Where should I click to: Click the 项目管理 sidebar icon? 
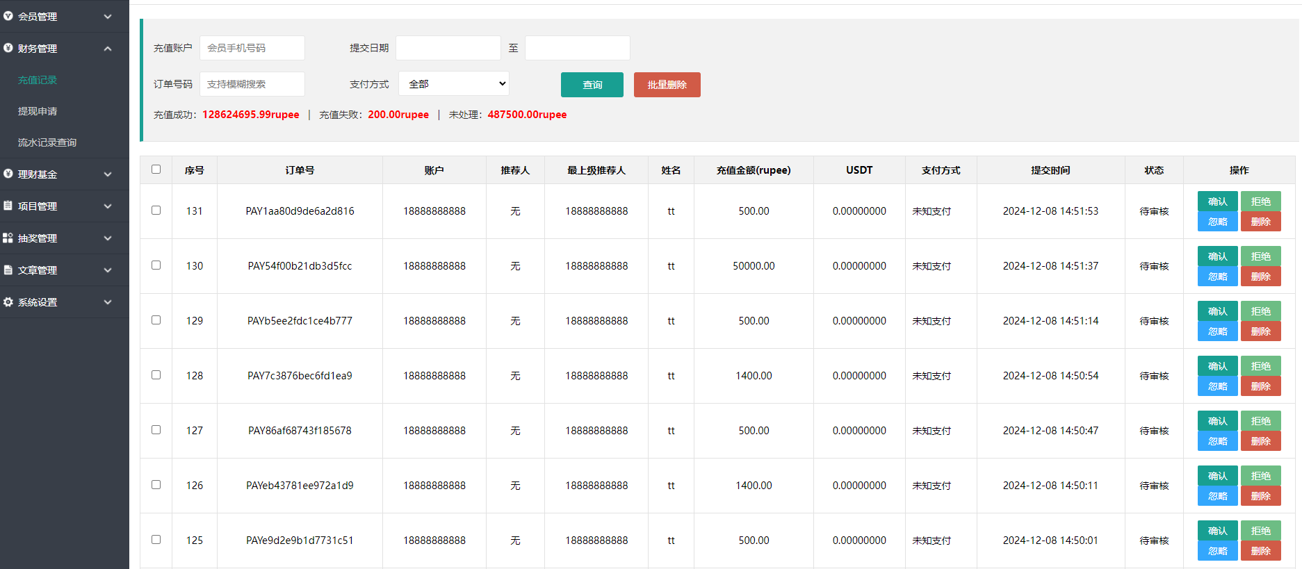point(8,206)
